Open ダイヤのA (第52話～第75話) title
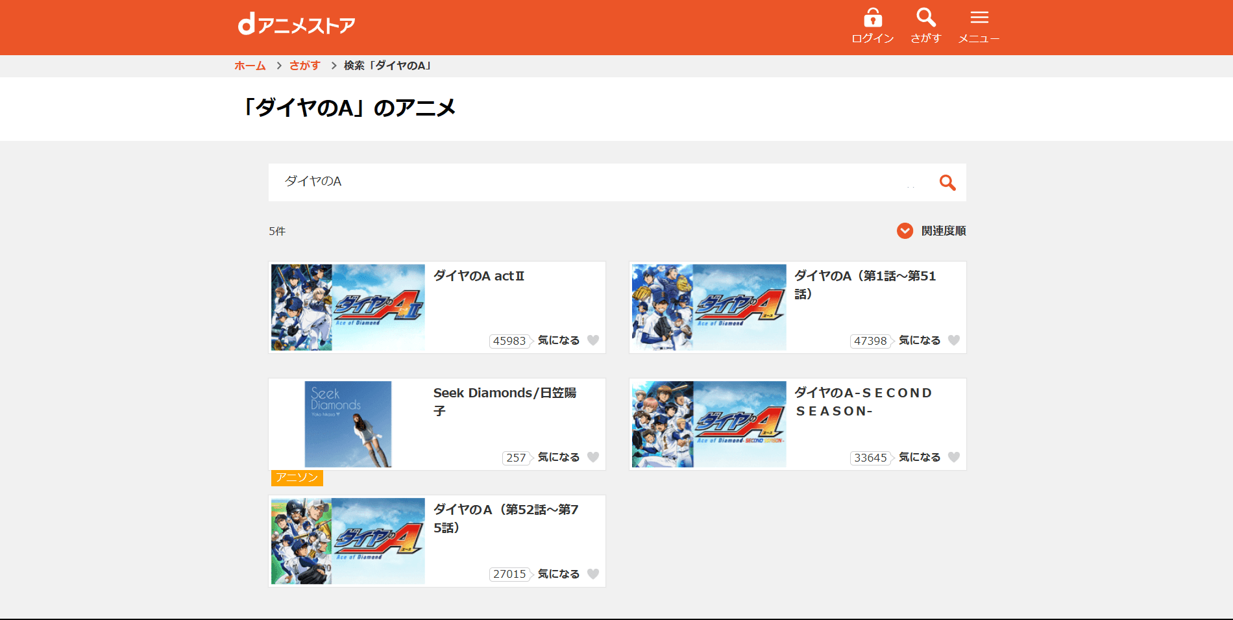Viewport: 1233px width, 620px height. pyautogui.click(x=506, y=518)
